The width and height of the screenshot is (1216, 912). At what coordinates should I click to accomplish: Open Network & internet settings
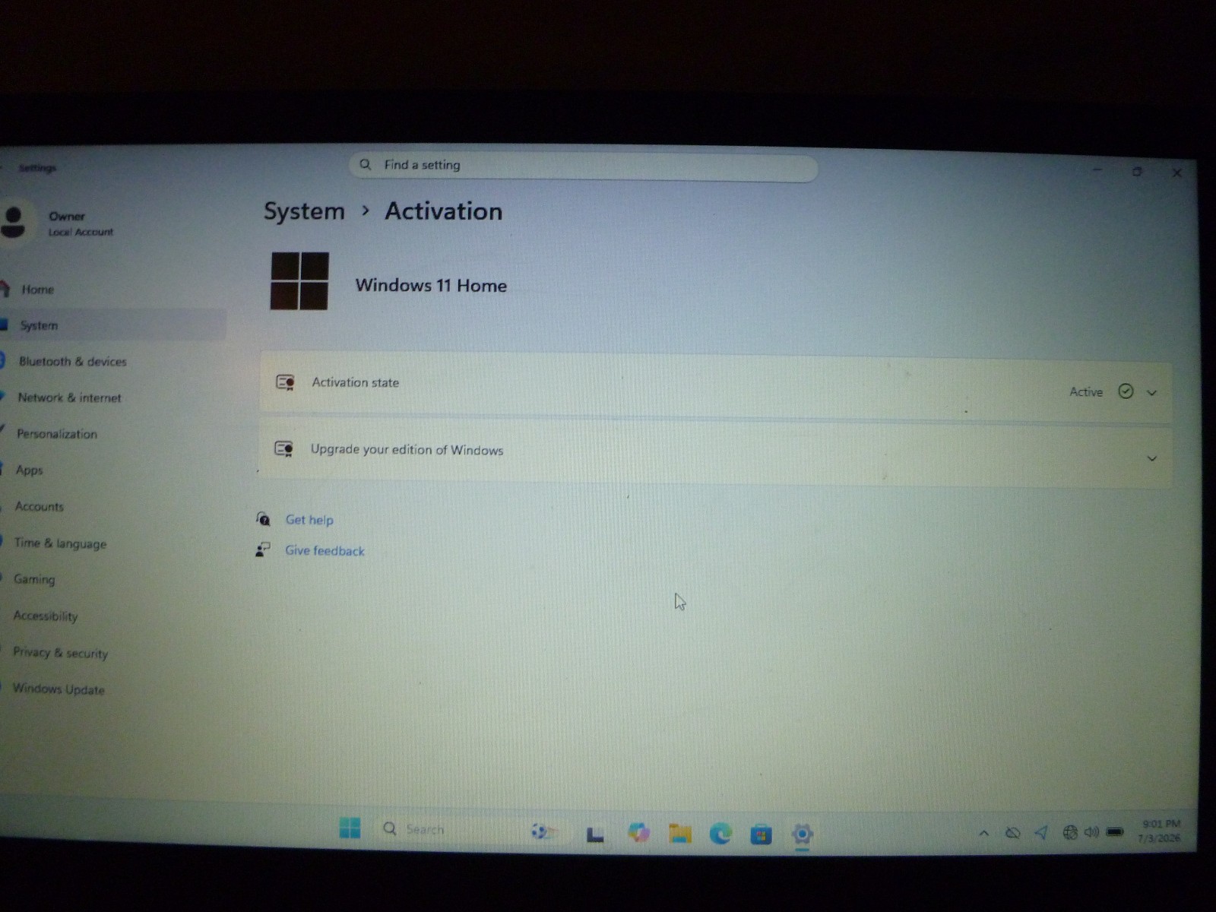(x=69, y=397)
